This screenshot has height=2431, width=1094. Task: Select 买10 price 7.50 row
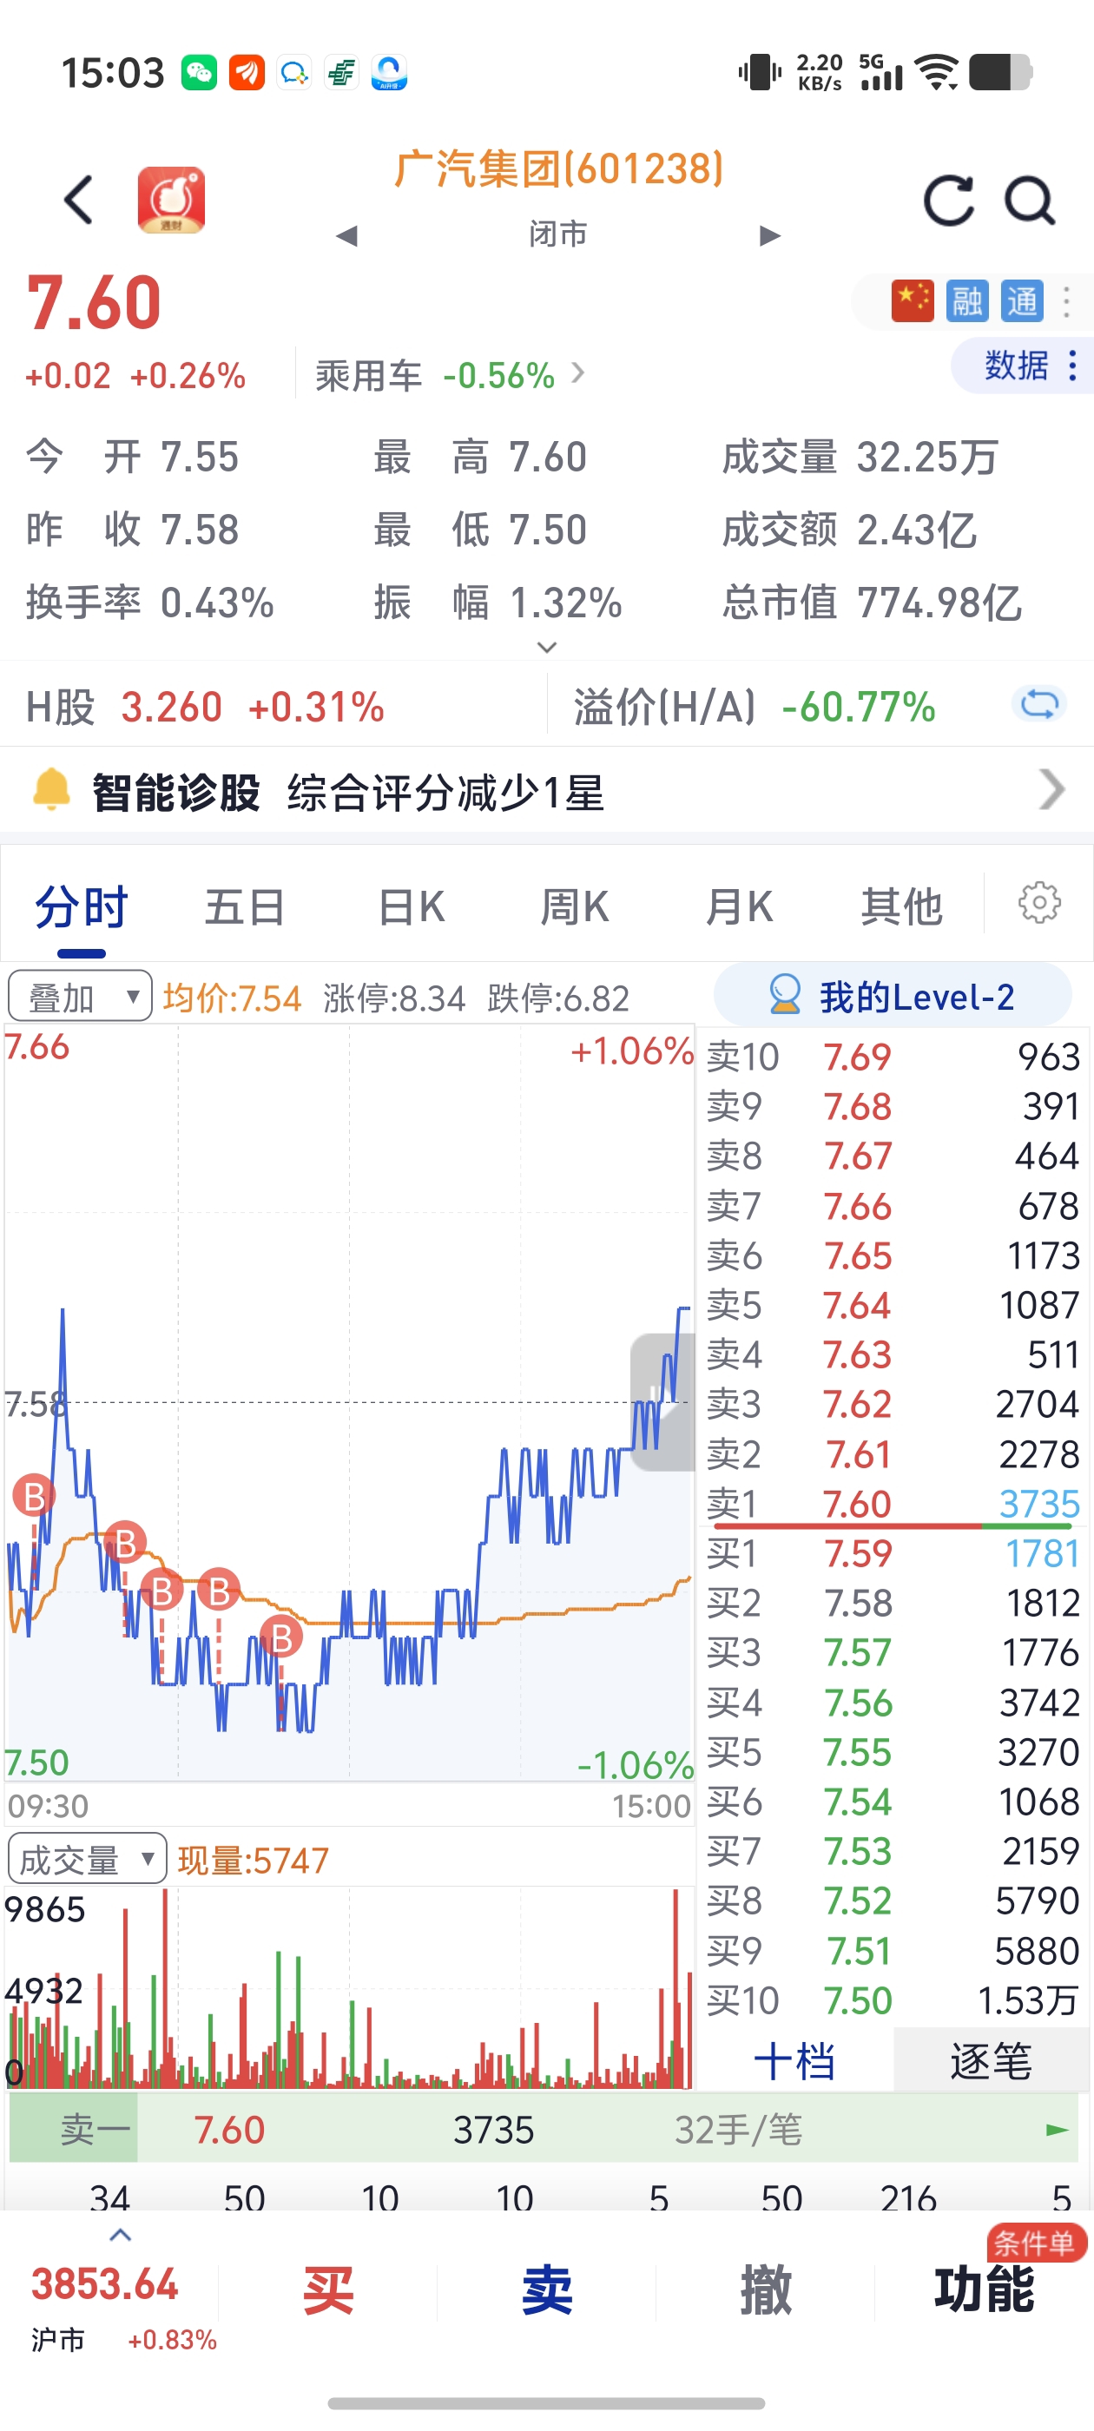pyautogui.click(x=892, y=2000)
